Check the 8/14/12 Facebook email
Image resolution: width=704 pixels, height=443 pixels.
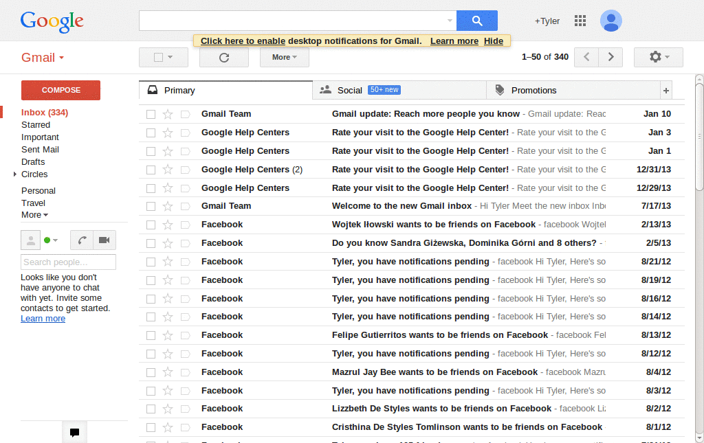[x=151, y=317]
